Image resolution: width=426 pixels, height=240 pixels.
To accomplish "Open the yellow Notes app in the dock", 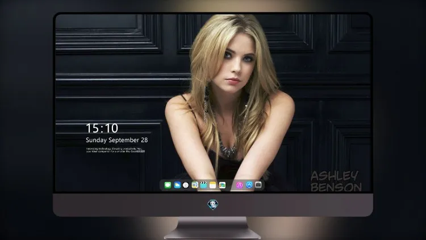I will click(213, 185).
